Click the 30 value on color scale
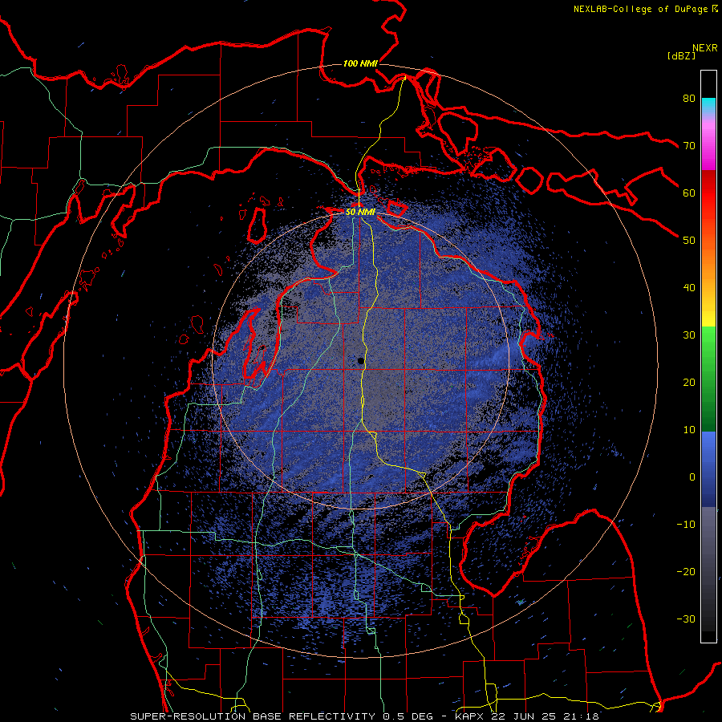This screenshot has height=722, width=722. (689, 335)
